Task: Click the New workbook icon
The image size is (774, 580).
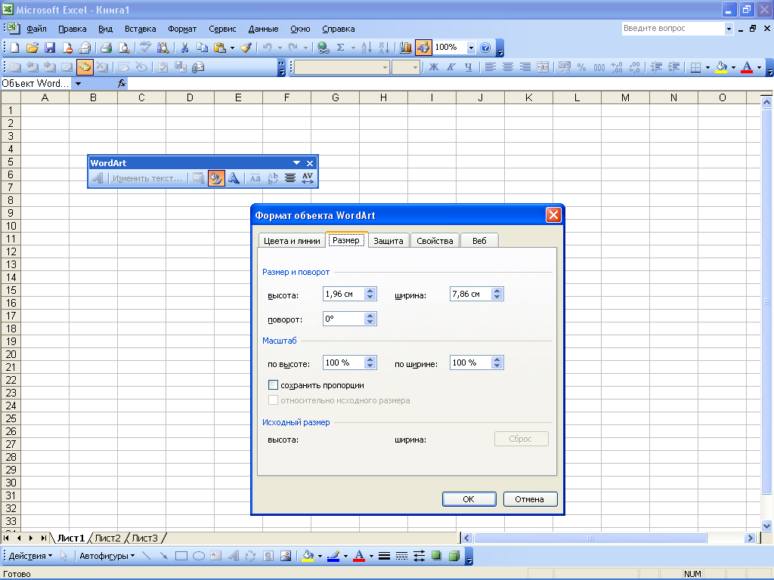Action: click(15, 48)
